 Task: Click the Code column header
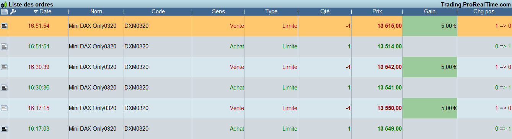pos(158,11)
